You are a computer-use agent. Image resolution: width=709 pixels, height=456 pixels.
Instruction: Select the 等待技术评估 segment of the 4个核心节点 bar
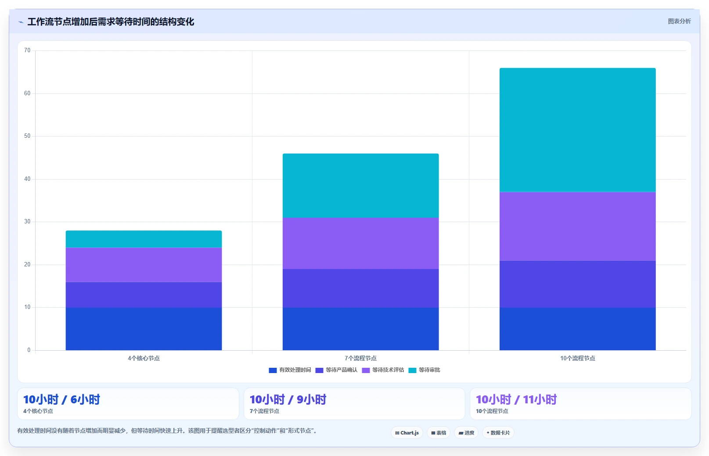[x=144, y=265]
